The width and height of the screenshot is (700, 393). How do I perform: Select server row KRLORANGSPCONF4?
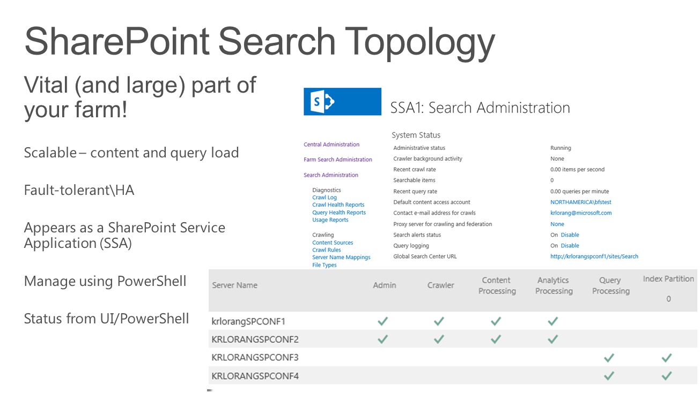tap(453, 376)
